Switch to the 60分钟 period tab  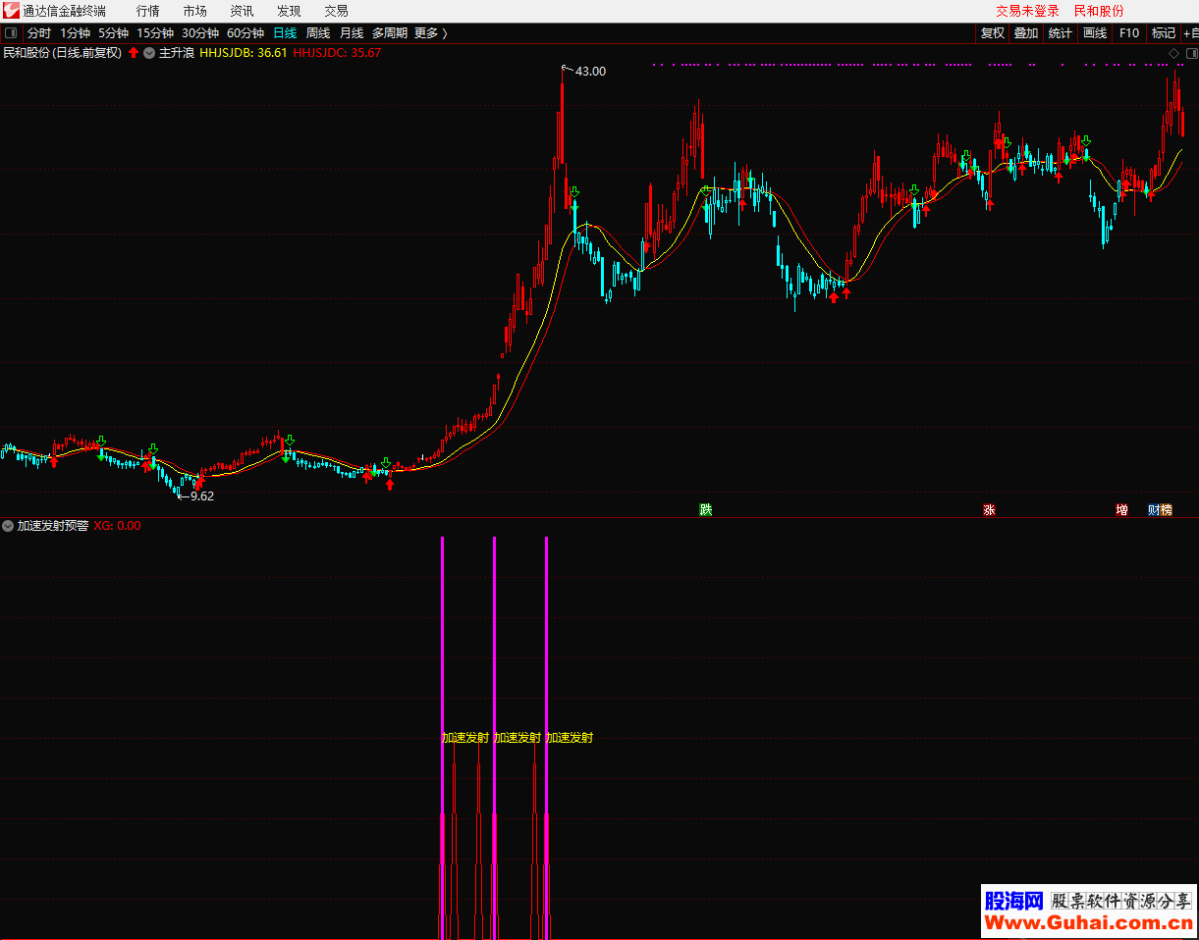(x=245, y=33)
